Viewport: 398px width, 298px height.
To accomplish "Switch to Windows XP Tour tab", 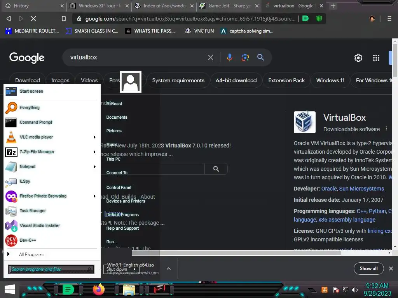I will click(99, 6).
